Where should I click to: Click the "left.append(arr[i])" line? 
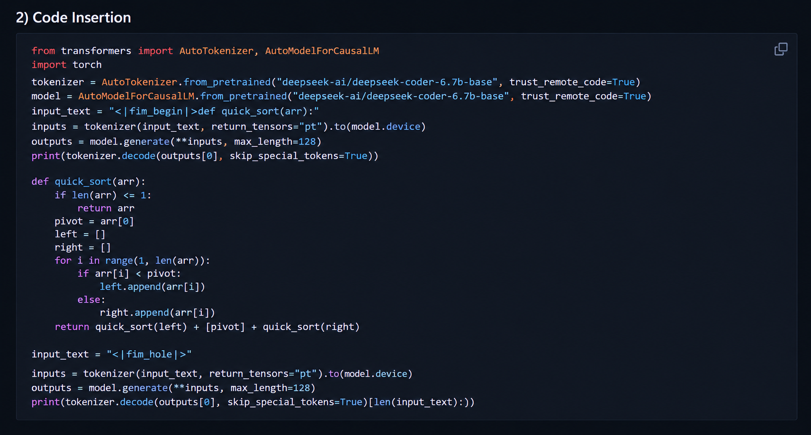pyautogui.click(x=153, y=287)
